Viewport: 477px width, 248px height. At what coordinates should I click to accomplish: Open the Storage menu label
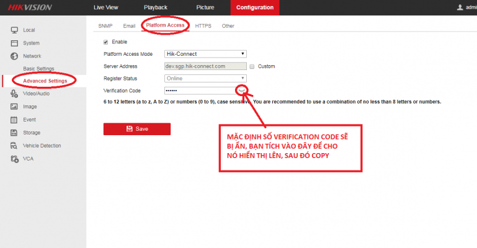pos(32,133)
